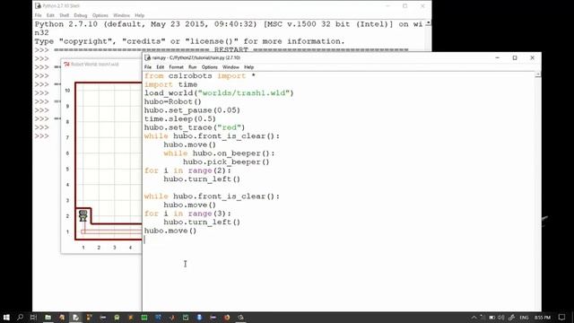Viewport: 574px width, 323px height.
Task: Click the final unindented 'hubo.move()' line
Action: pyautogui.click(x=170, y=231)
